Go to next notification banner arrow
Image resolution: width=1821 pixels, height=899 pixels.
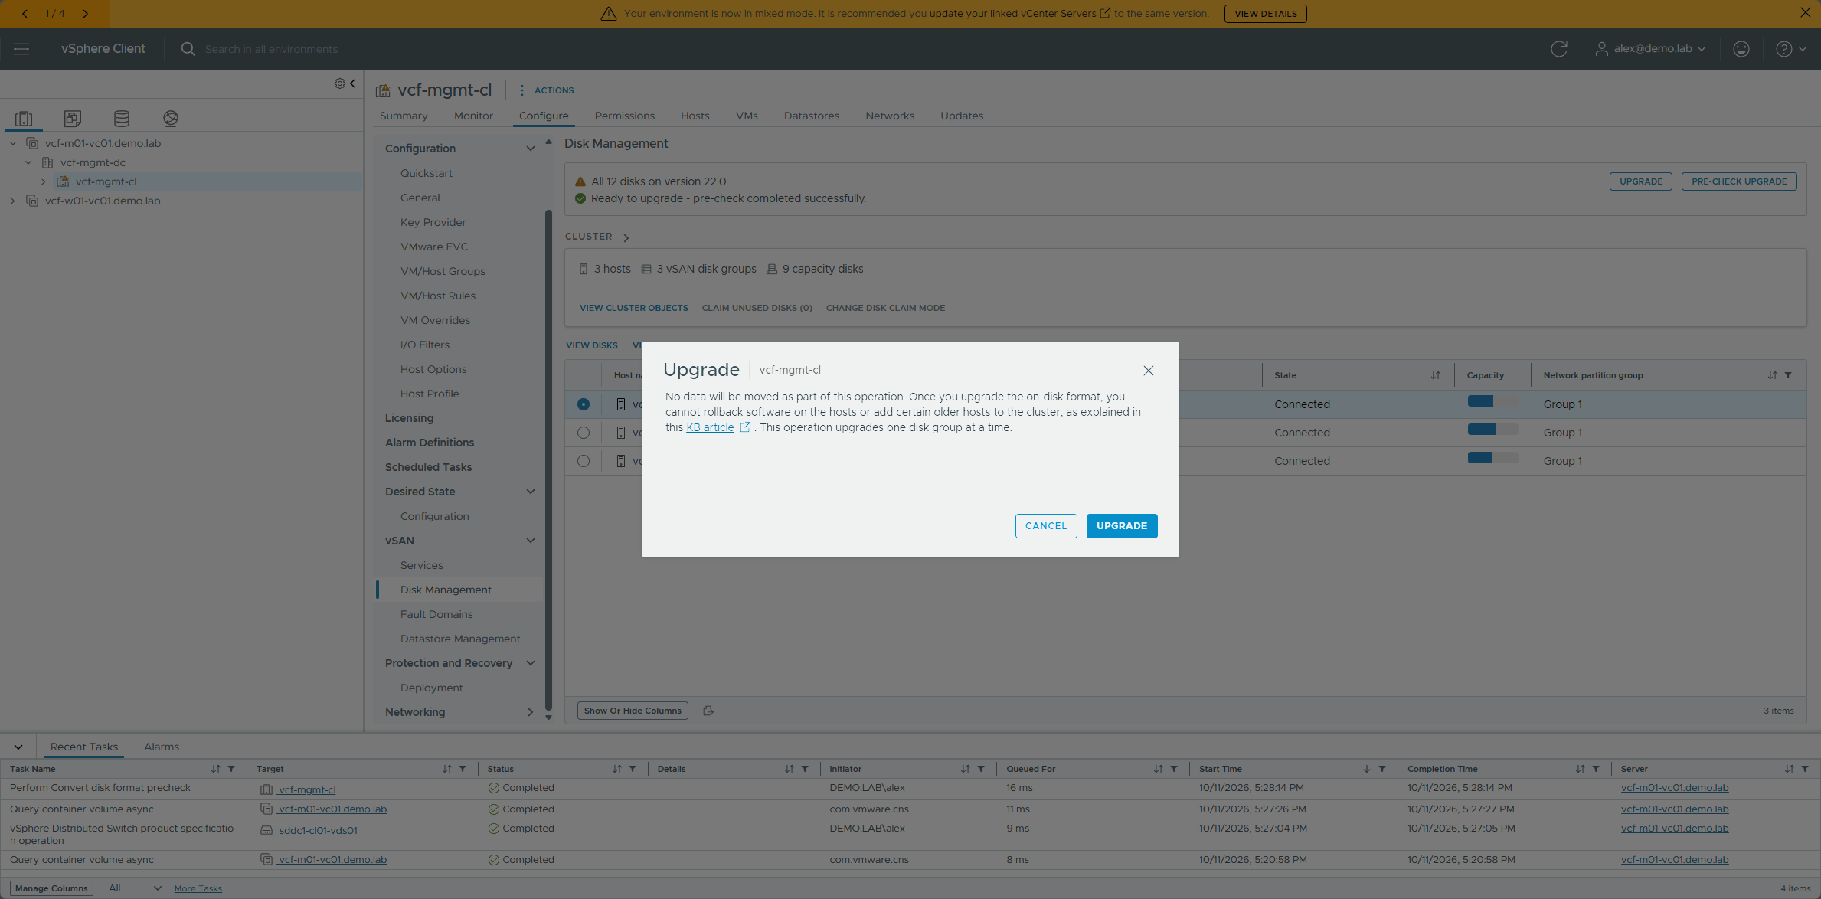click(85, 14)
